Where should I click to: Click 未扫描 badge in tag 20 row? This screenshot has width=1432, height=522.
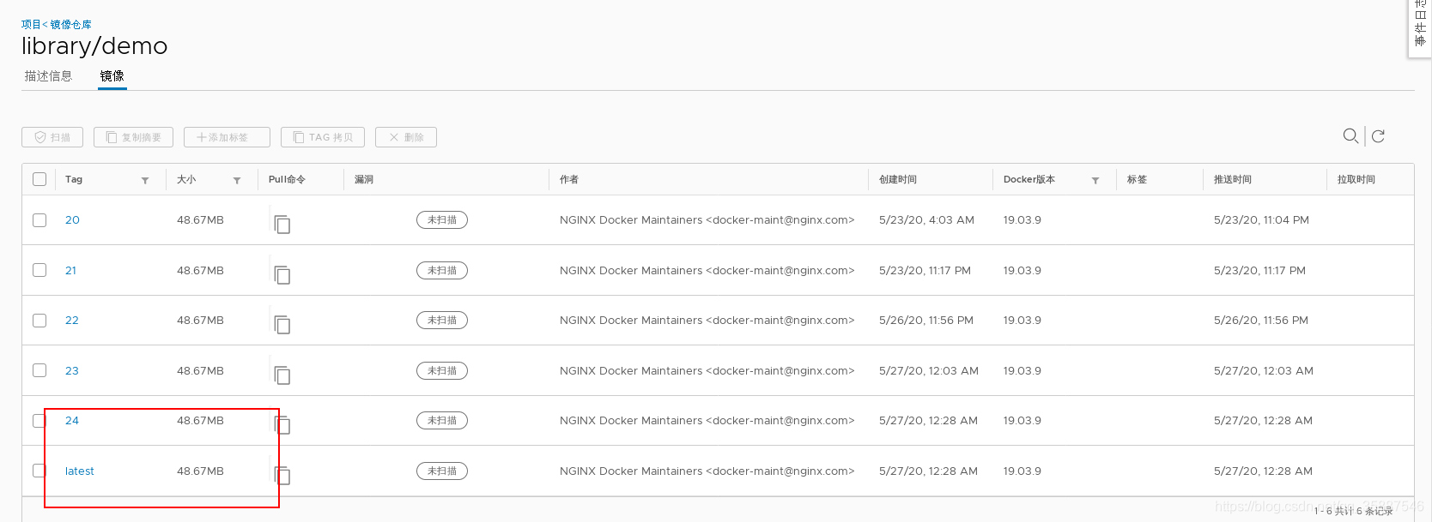coord(442,220)
